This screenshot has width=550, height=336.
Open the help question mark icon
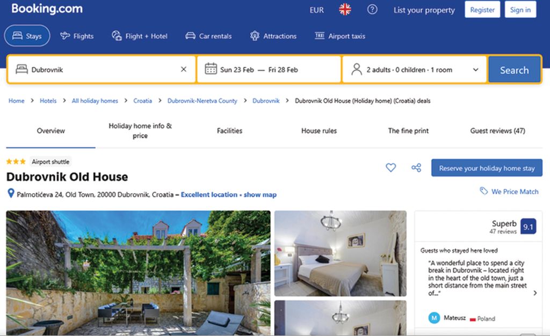tap(372, 10)
